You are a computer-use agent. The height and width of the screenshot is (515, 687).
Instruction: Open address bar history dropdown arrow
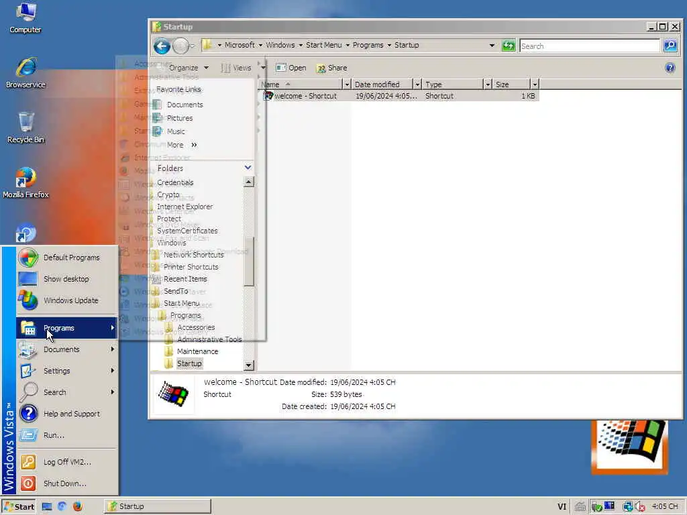point(492,45)
